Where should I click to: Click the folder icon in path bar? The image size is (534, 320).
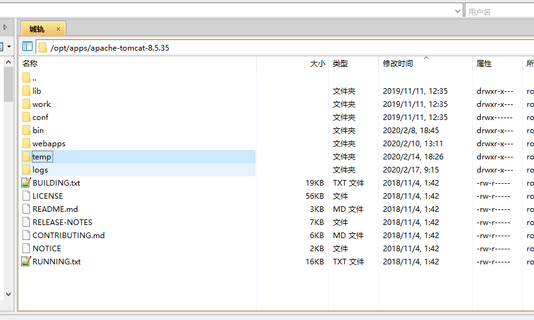[x=42, y=47]
